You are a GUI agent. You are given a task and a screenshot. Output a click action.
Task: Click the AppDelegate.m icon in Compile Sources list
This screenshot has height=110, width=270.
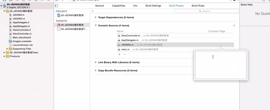click(x=119, y=40)
